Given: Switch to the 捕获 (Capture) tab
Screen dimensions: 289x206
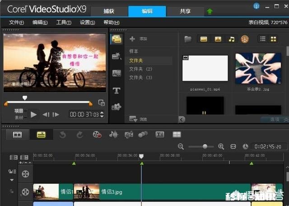Looking at the screenshot, I should coord(109,11).
